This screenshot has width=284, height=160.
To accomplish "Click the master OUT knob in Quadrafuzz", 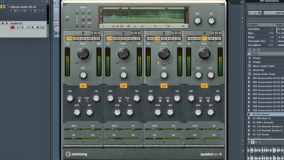I will coord(211,21).
